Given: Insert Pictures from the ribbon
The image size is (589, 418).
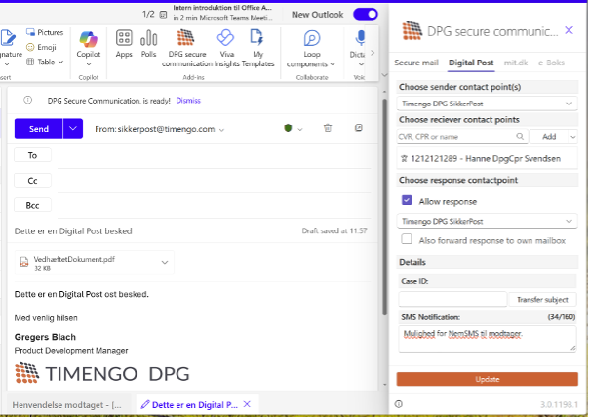Looking at the screenshot, I should [45, 32].
